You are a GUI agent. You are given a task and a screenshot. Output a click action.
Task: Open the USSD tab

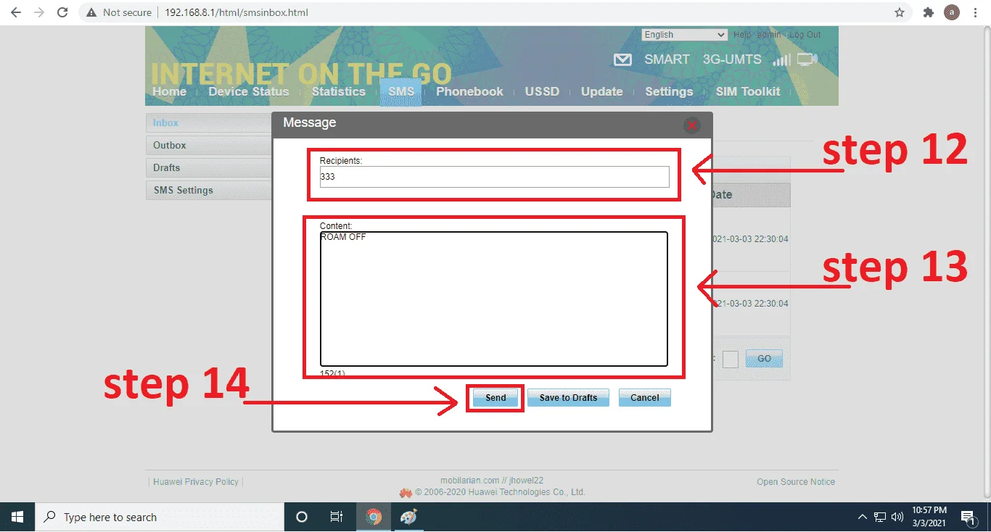point(542,91)
